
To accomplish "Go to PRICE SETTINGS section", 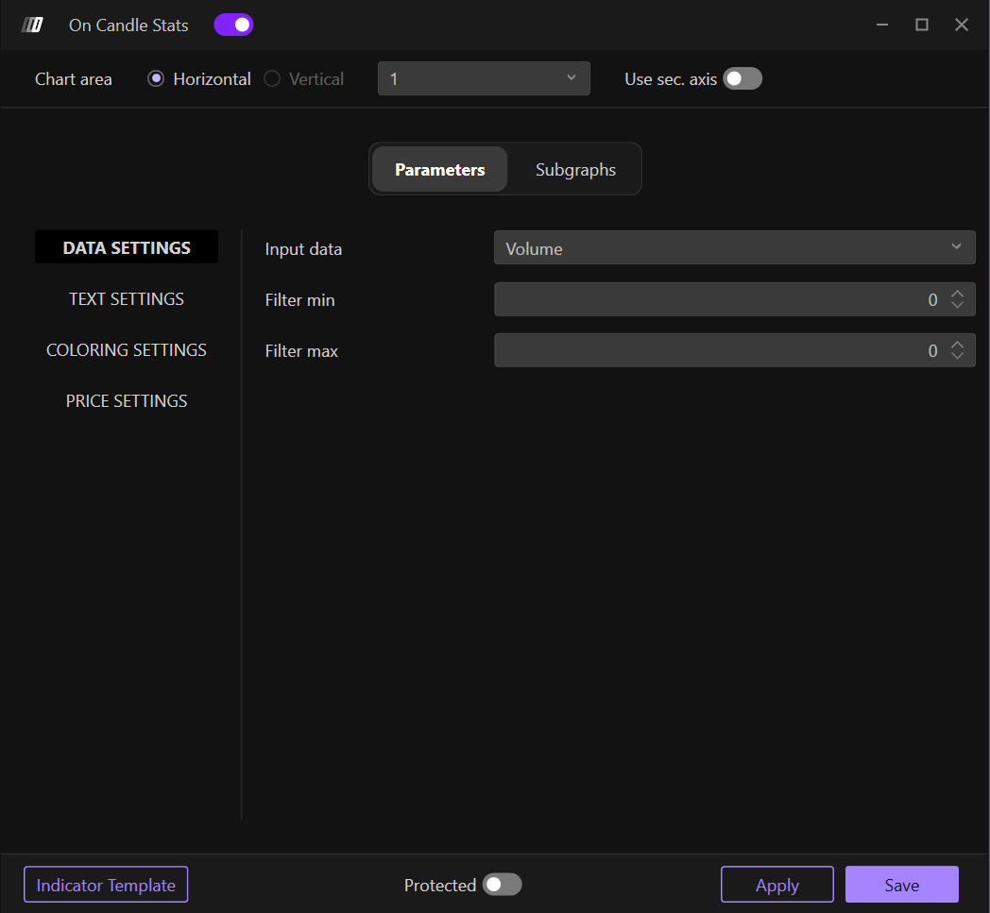I will pos(127,401).
